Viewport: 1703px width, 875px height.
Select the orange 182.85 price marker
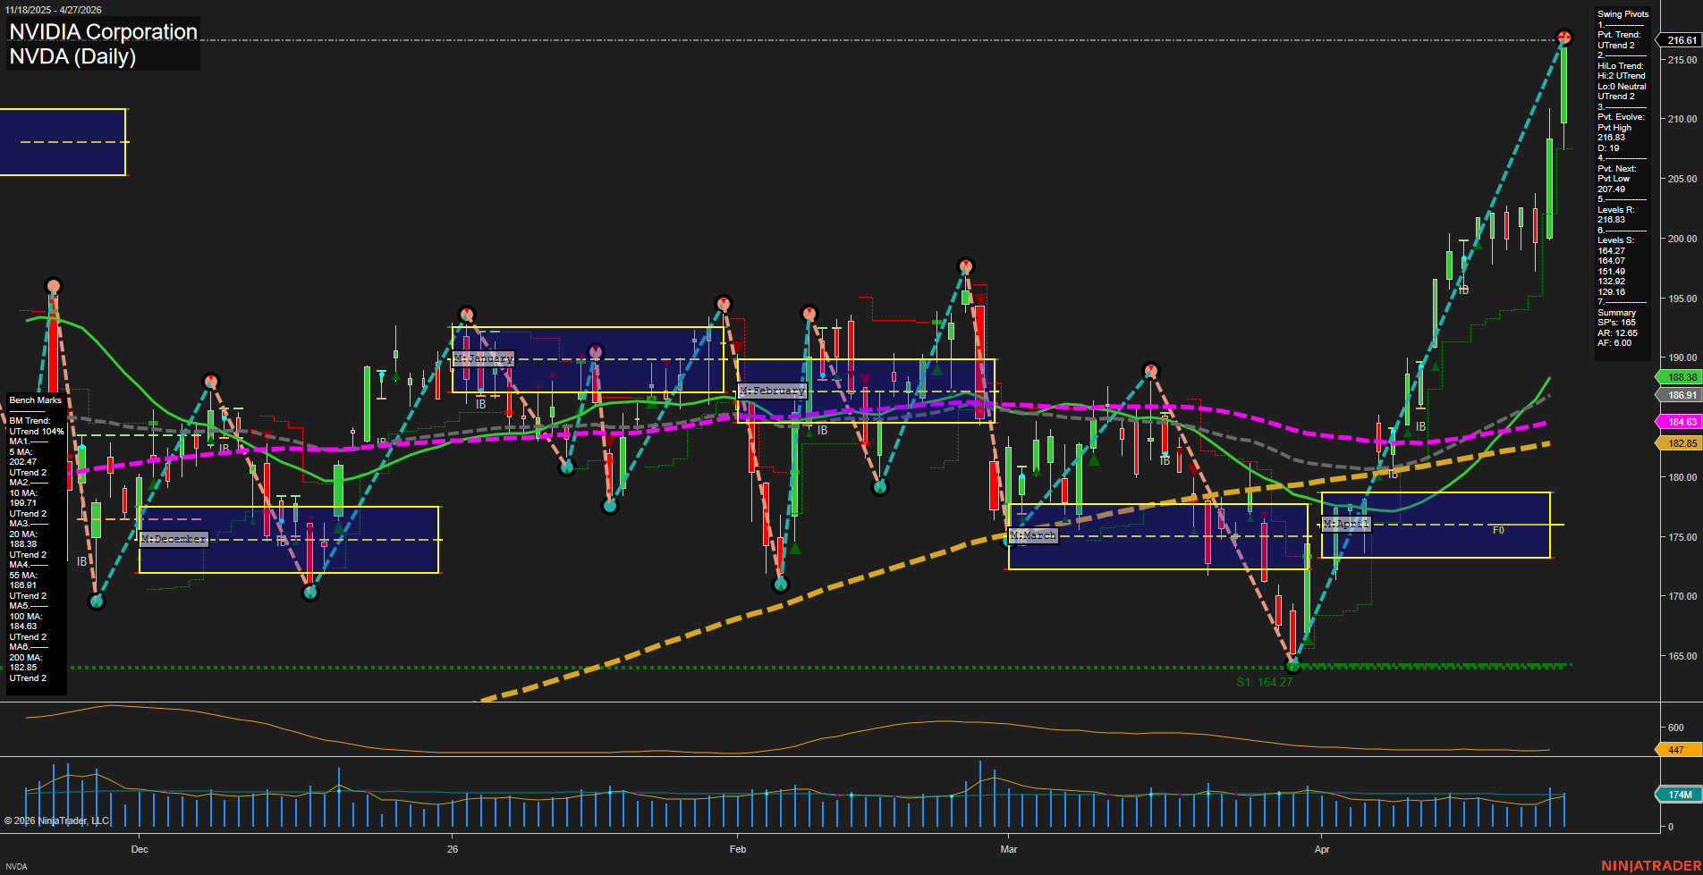(x=1681, y=443)
